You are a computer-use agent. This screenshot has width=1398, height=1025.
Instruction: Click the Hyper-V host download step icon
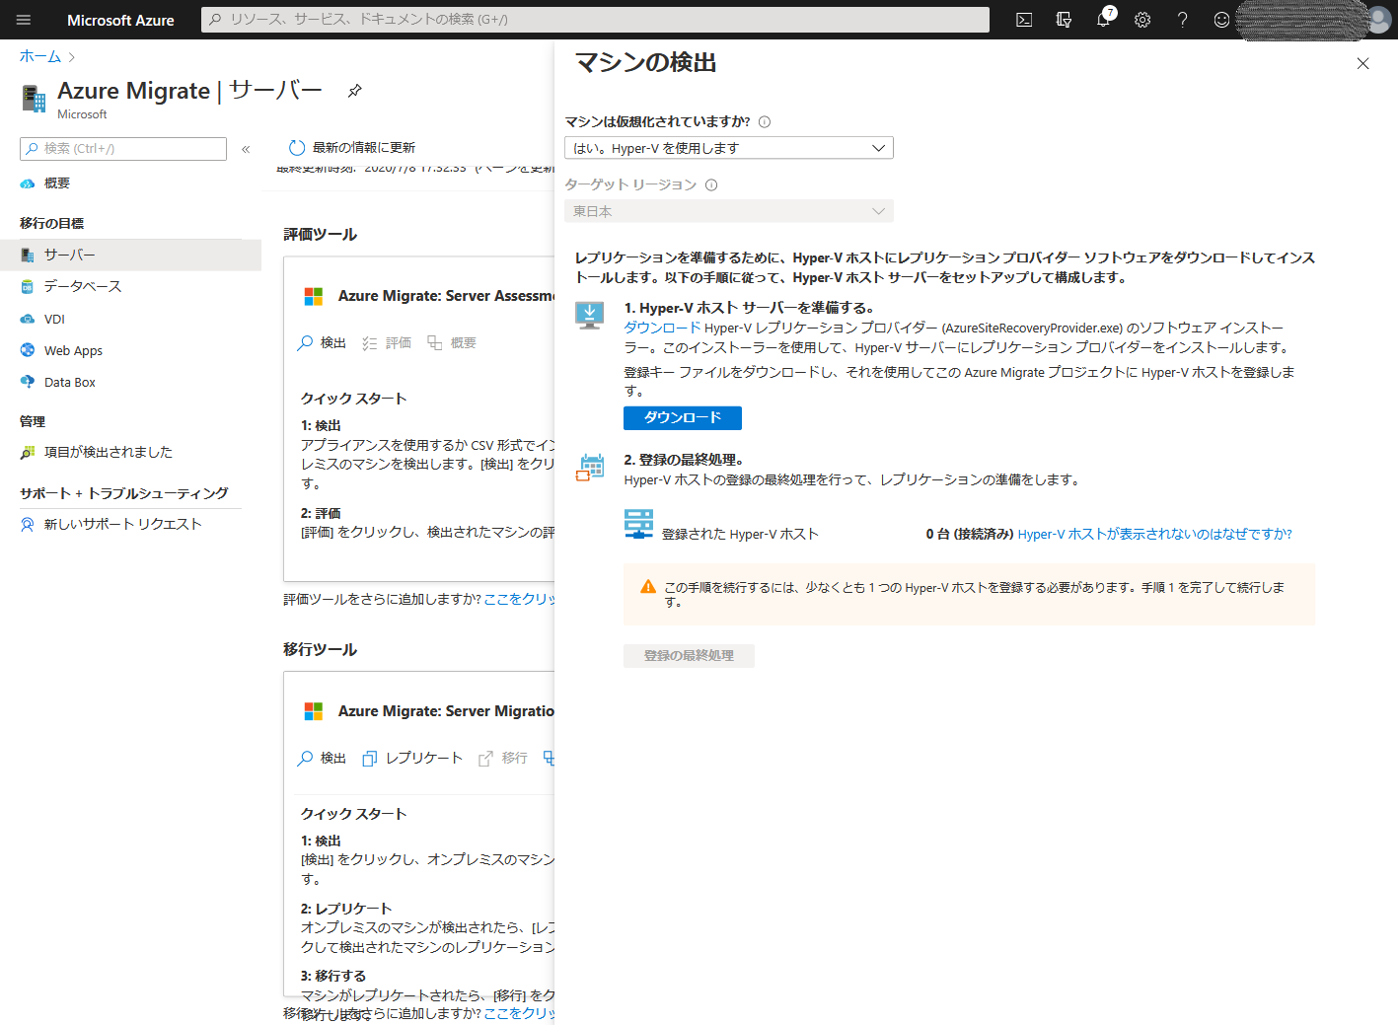tap(590, 316)
